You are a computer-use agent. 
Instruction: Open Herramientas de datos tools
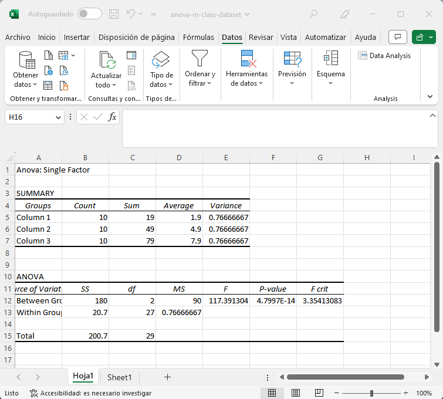pos(246,60)
